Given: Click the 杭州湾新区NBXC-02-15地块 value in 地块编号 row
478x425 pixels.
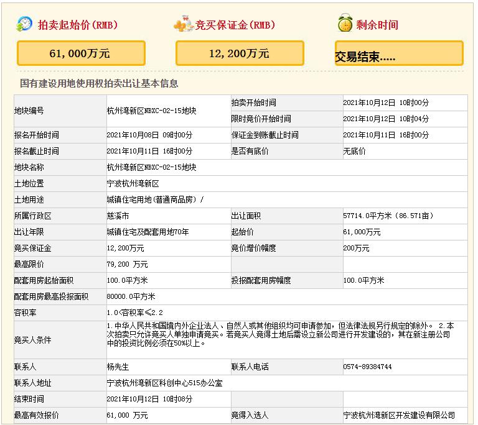Looking at the screenshot, I should tap(151, 111).
